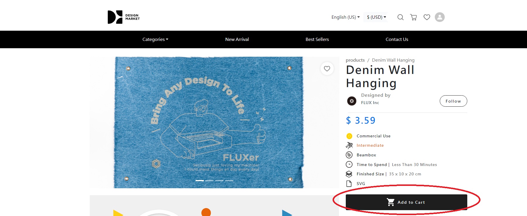Open the $ (USD) currency dropdown

pyautogui.click(x=376, y=17)
